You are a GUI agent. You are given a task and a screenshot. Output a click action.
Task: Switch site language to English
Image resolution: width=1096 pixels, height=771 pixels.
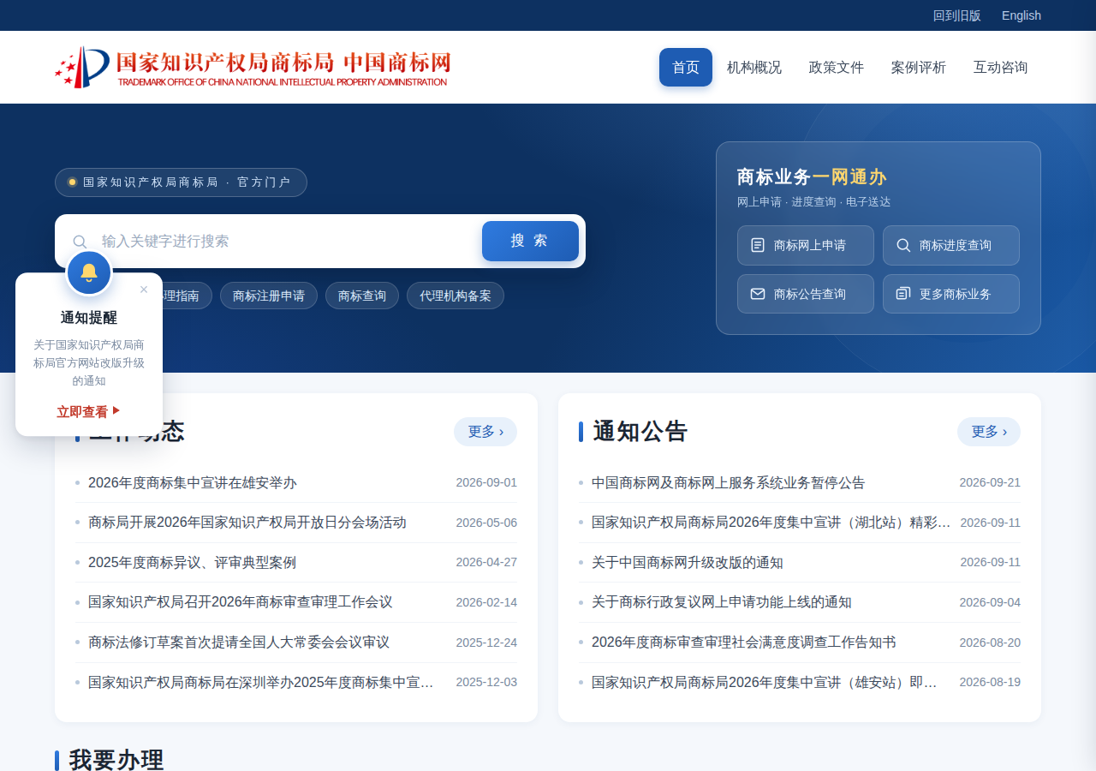coord(1022,15)
